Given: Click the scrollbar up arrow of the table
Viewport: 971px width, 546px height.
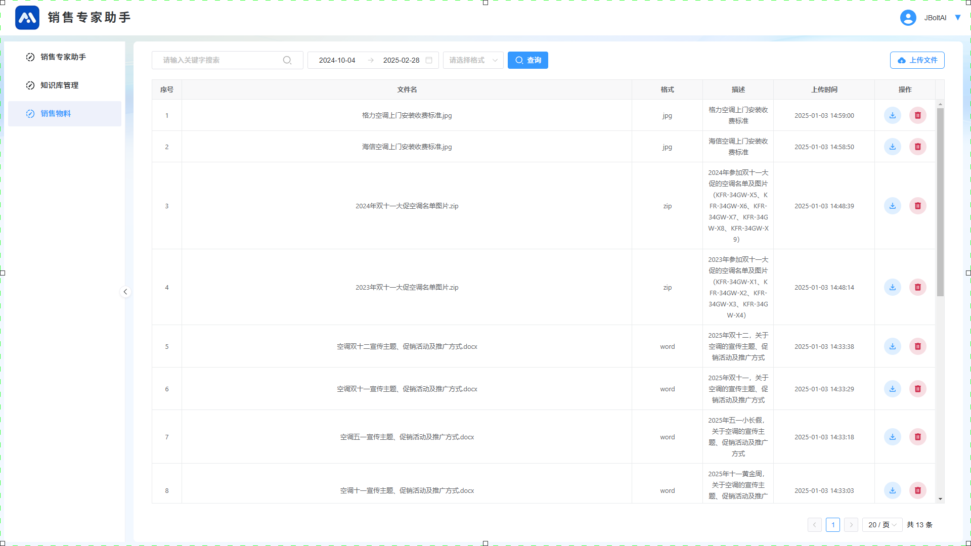Looking at the screenshot, I should click(940, 104).
